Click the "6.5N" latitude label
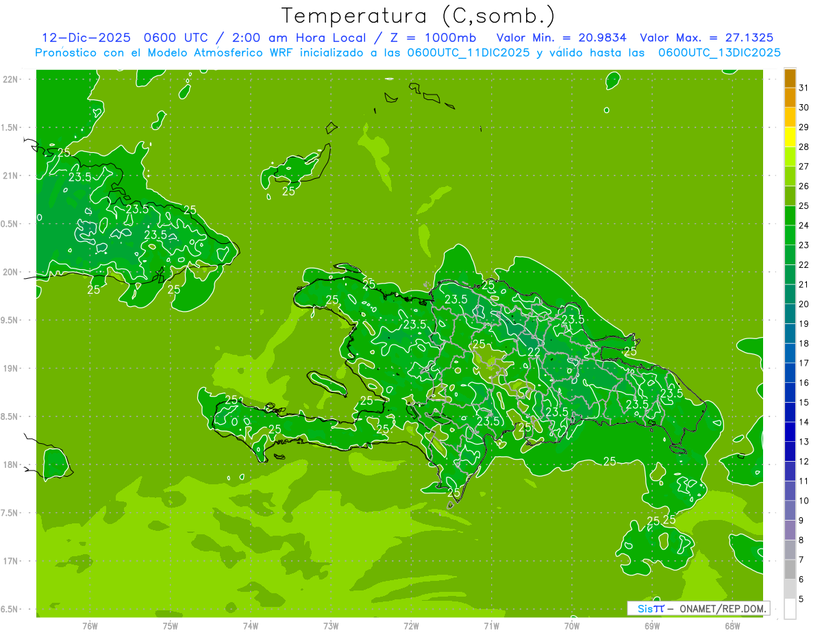Screen dimensions: 822x635 [10, 610]
